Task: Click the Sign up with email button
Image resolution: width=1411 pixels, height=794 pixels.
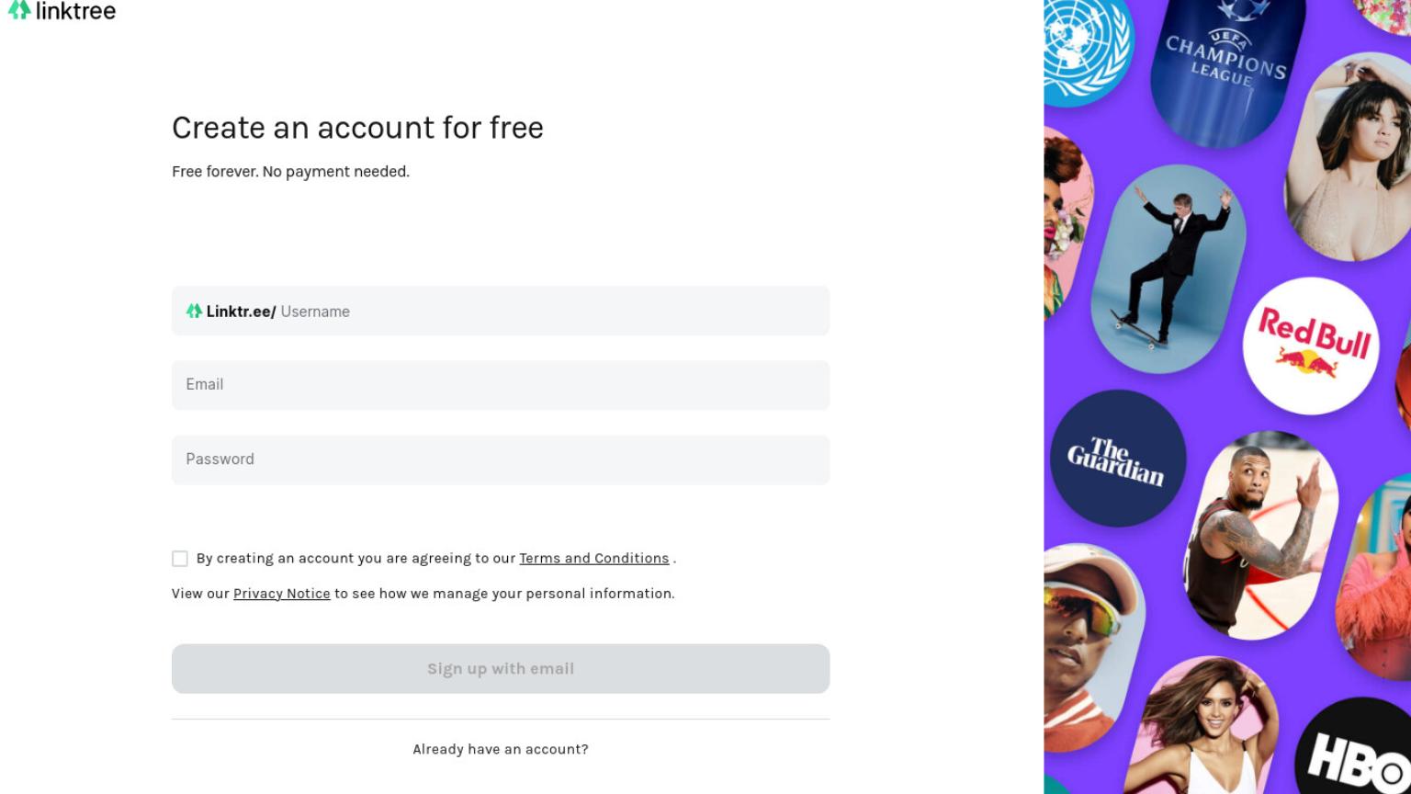Action: click(501, 669)
